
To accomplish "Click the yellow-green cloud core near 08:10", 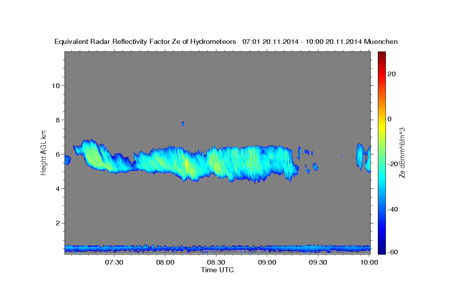I will point(187,165).
